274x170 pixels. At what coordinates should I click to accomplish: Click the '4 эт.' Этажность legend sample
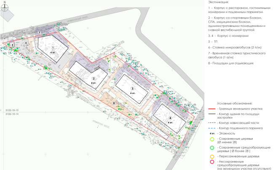[x=212, y=133]
